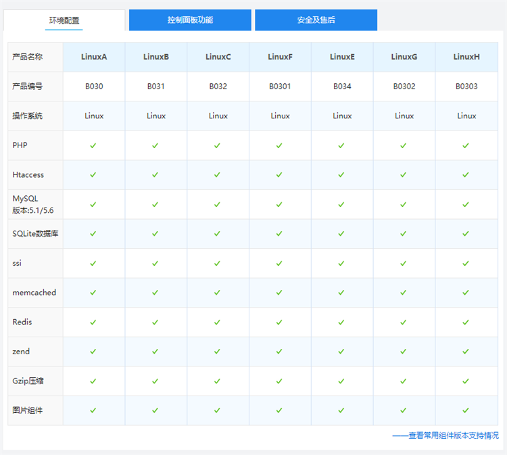The image size is (507, 455).
Task: Click the SQLite checkmark for LinuxF
Action: pos(280,234)
